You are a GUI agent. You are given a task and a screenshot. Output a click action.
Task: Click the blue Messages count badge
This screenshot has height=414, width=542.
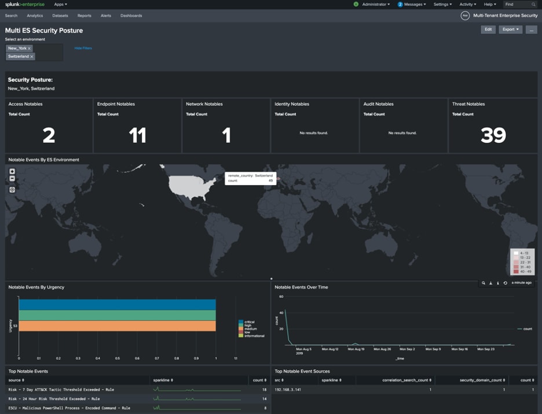tap(400, 5)
